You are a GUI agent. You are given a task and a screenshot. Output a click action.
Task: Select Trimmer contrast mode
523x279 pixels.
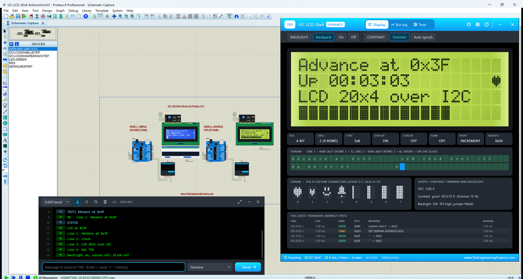[399, 37]
